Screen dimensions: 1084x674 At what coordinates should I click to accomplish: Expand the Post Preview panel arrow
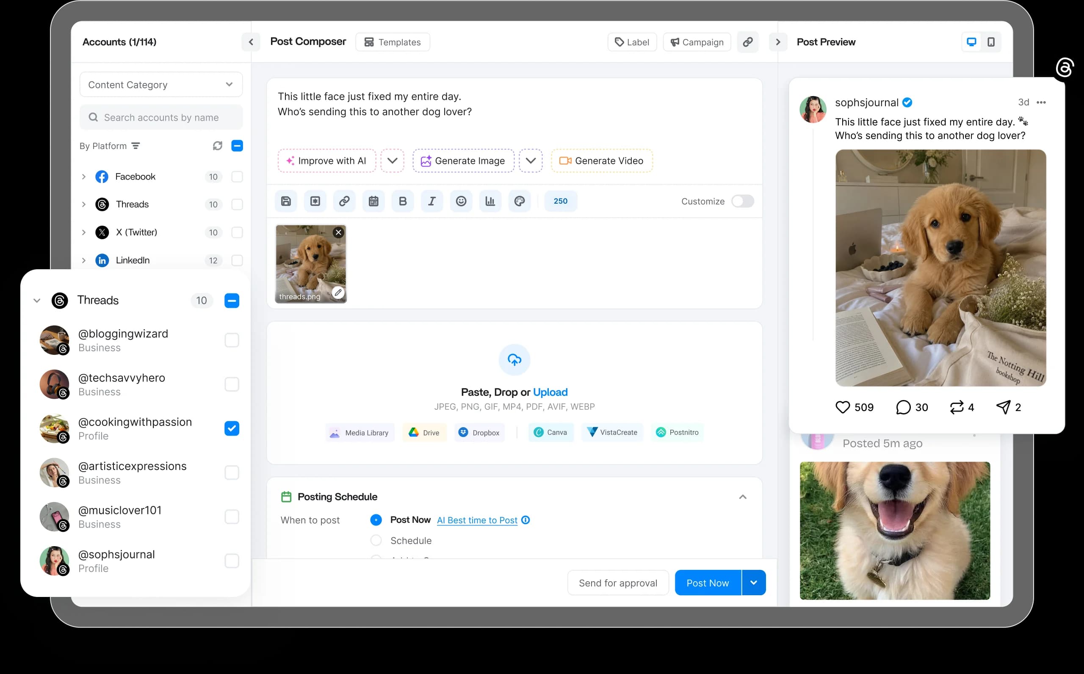point(778,42)
